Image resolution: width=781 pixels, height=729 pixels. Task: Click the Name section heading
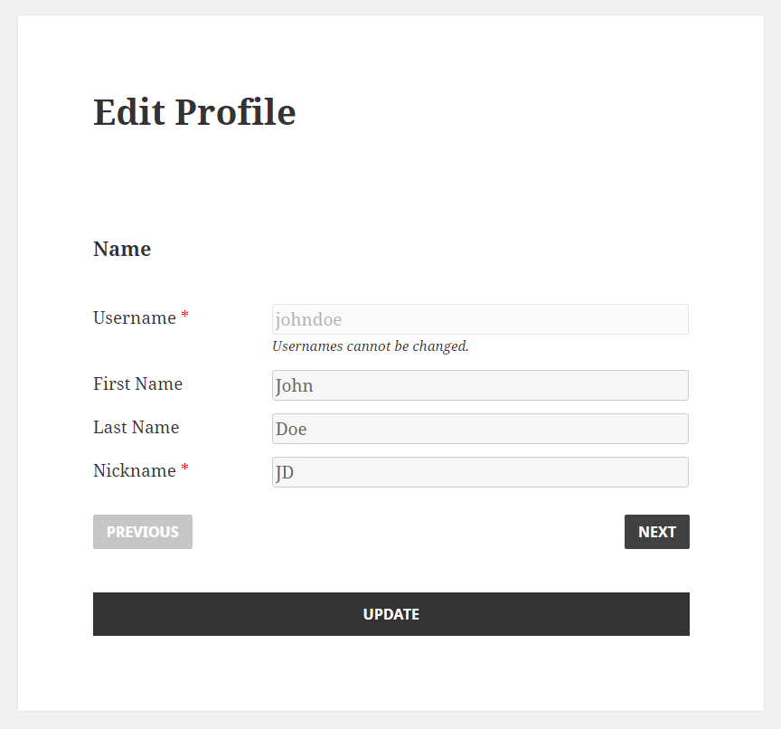pyautogui.click(x=122, y=250)
